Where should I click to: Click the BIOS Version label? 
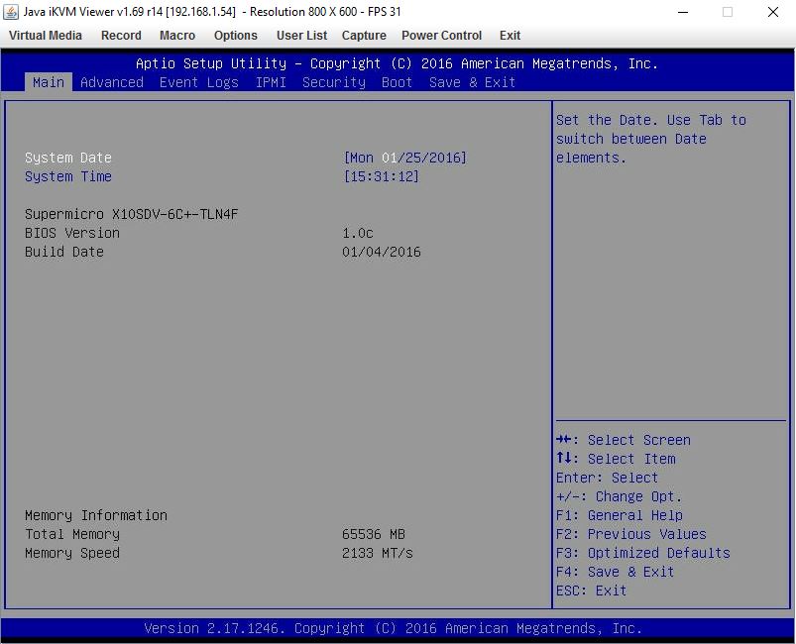coord(72,233)
